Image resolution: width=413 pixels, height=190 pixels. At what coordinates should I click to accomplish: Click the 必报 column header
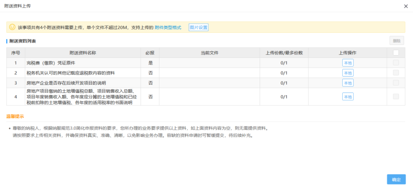150,53
